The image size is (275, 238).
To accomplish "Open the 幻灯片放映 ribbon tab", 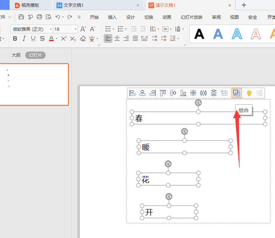I will [x=192, y=17].
